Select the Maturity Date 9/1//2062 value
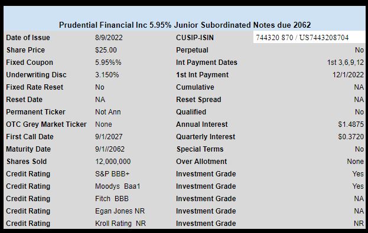Viewport: 368px width, 233px height. point(110,149)
